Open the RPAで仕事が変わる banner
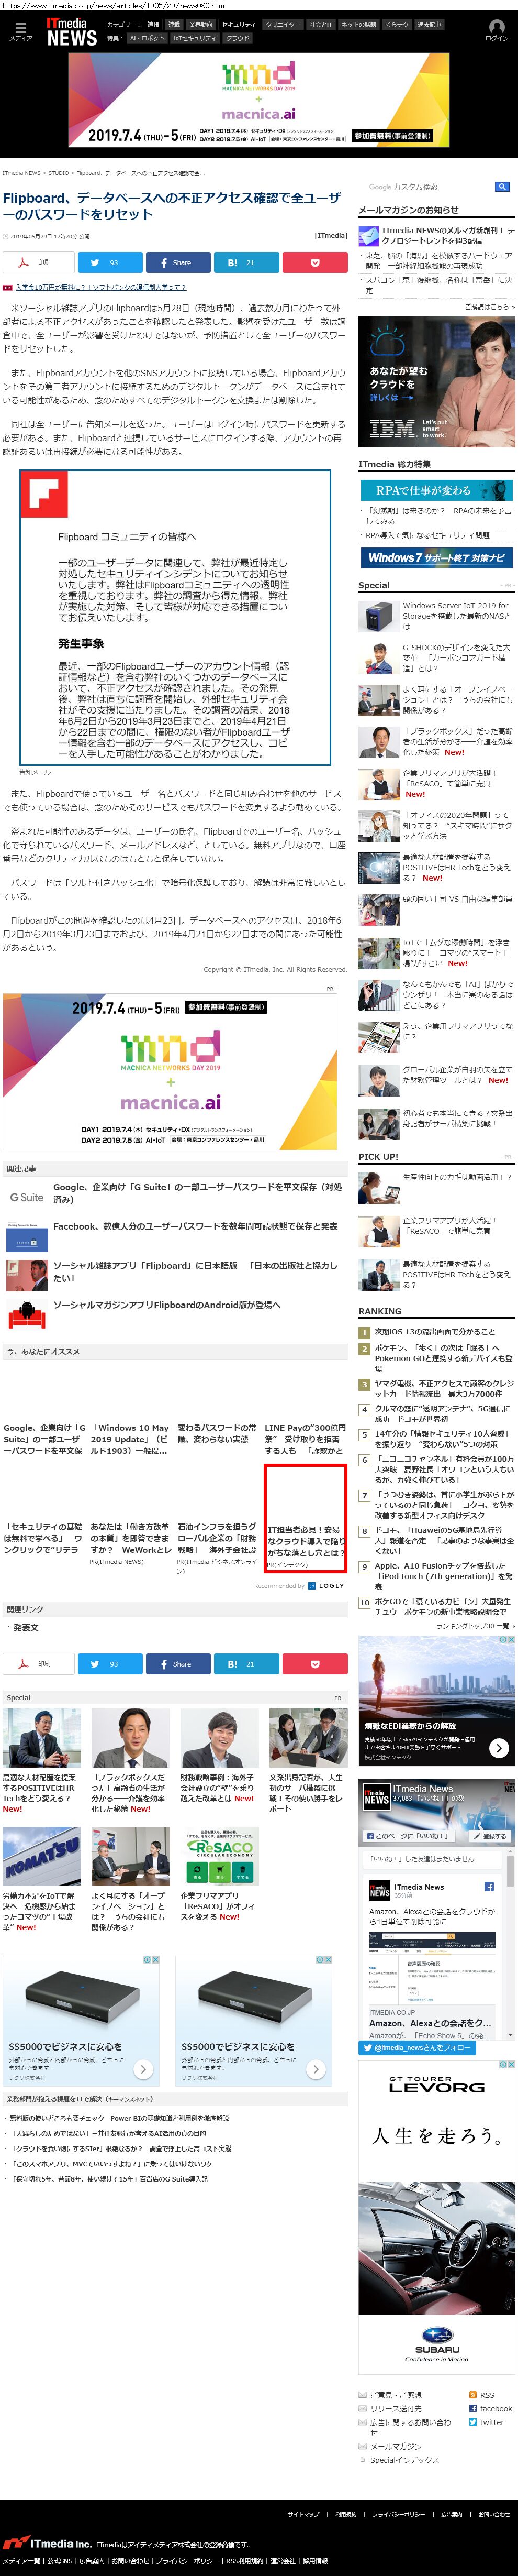518x2576 pixels. click(x=436, y=490)
